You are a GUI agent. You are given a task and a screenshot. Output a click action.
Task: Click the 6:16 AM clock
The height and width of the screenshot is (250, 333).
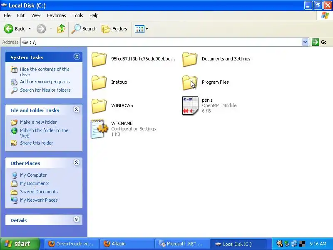click(x=318, y=244)
